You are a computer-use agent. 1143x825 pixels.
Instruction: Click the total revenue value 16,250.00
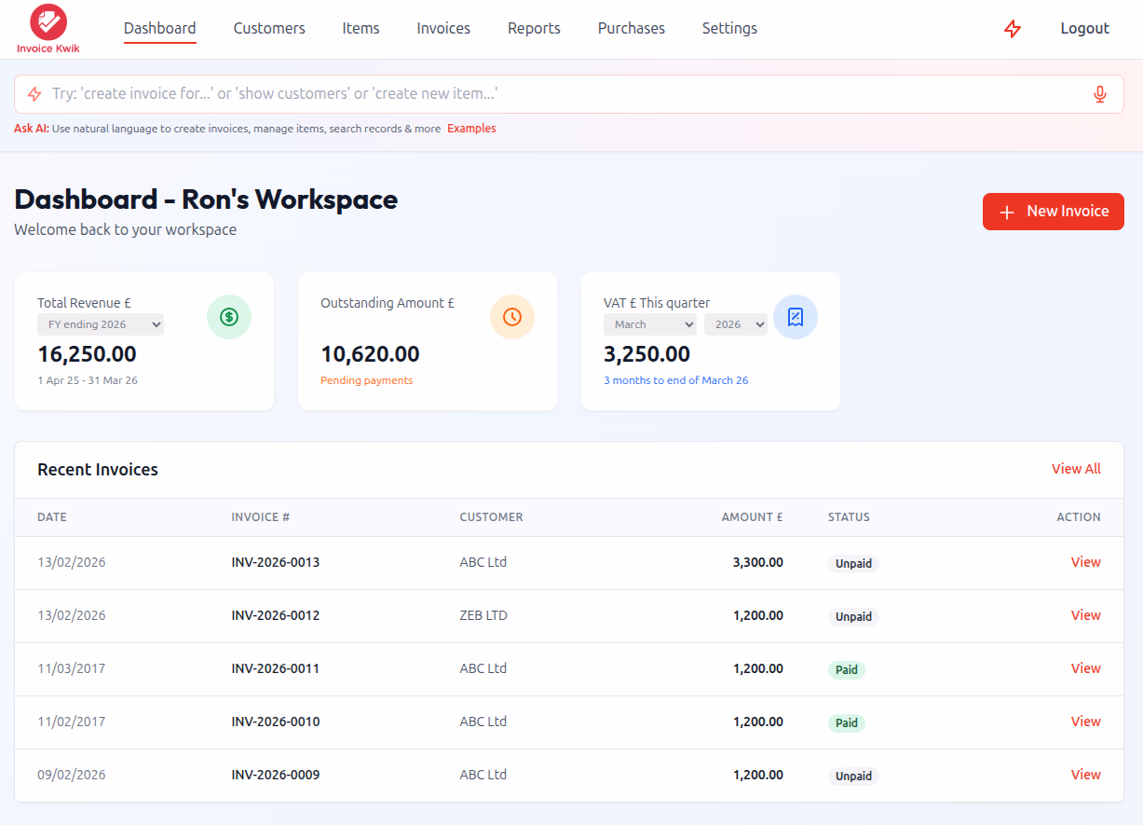[87, 354]
